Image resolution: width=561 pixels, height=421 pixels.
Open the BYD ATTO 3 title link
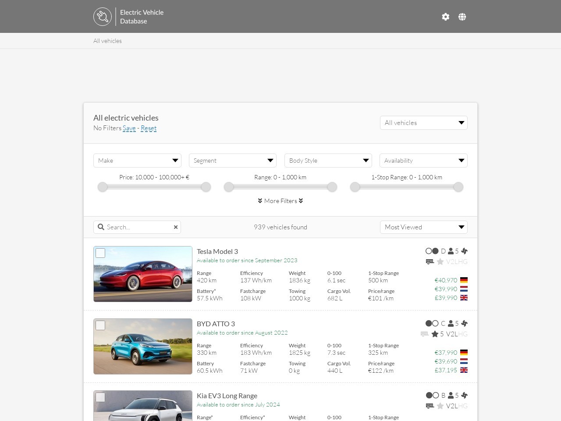tap(216, 324)
